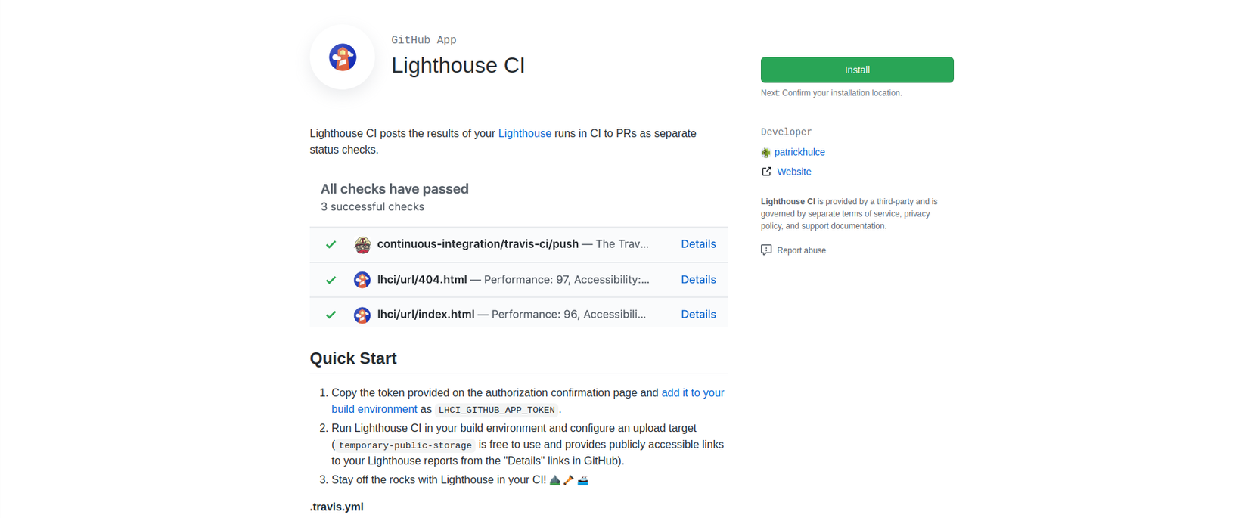Select the Report abuse link

[801, 250]
